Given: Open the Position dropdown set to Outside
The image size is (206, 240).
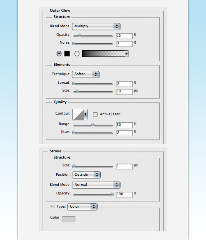Looking at the screenshot, I should point(86,175).
